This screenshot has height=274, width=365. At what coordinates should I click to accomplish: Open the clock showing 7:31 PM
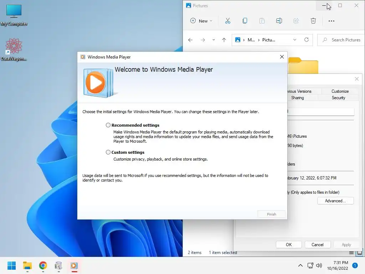[338, 265]
